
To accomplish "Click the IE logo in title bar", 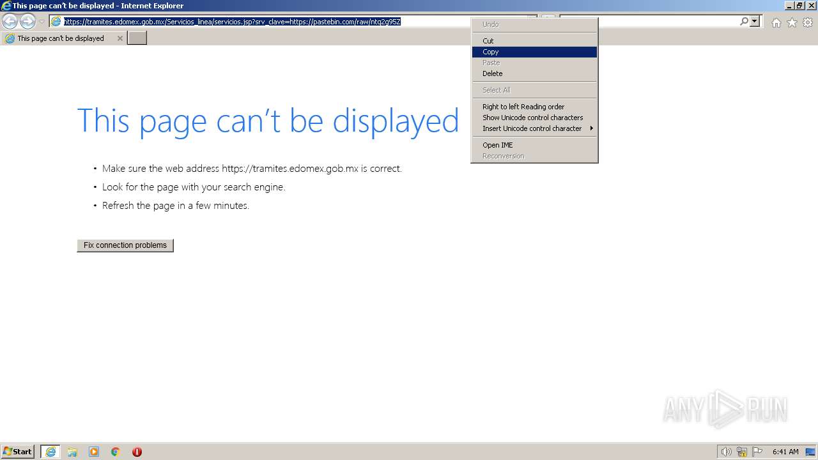I will [x=6, y=6].
